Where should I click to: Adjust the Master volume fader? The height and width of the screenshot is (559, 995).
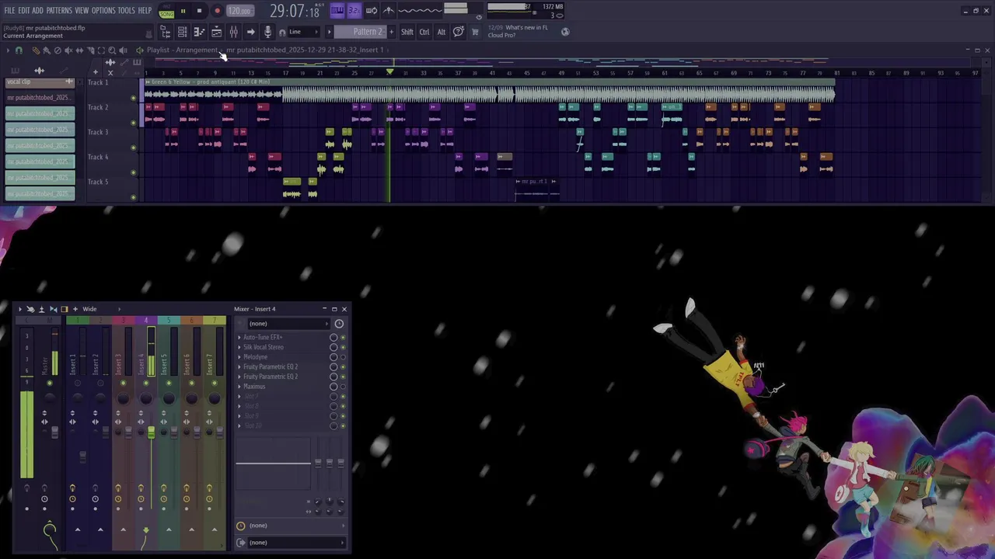pyautogui.click(x=54, y=432)
